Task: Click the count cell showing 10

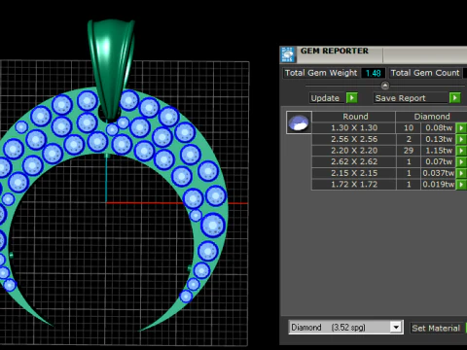Action: [x=409, y=127]
